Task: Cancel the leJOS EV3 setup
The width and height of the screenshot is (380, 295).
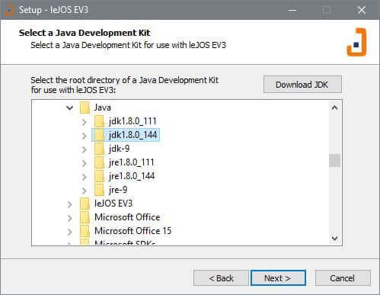Action: coord(343,278)
